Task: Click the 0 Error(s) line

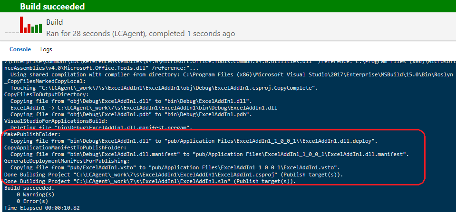Action: tap(32, 201)
